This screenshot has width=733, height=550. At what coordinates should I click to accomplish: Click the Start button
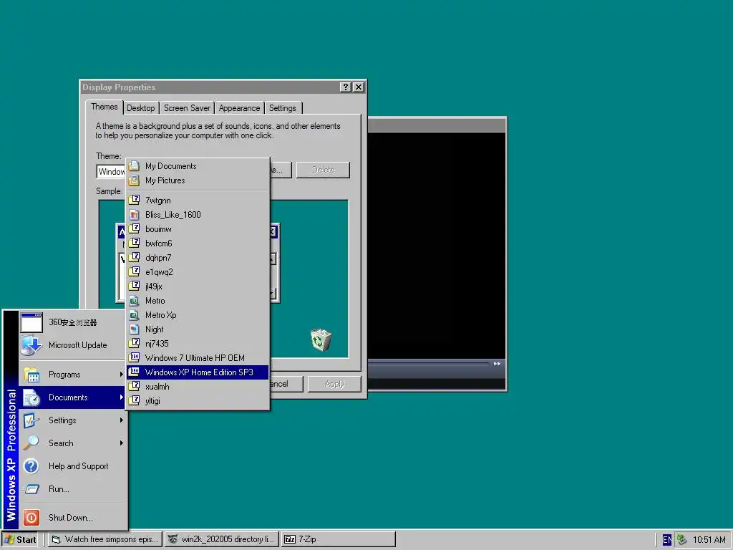pyautogui.click(x=20, y=539)
